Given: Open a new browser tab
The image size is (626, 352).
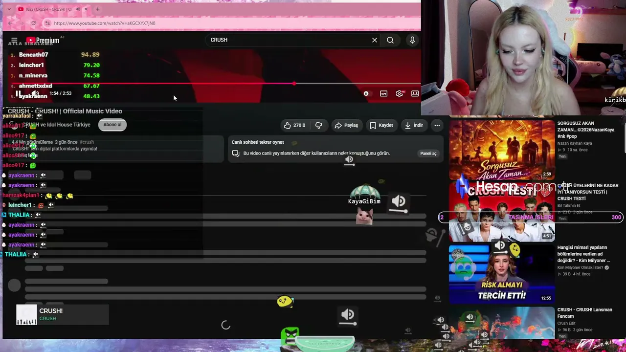Looking at the screenshot, I should coord(98,9).
